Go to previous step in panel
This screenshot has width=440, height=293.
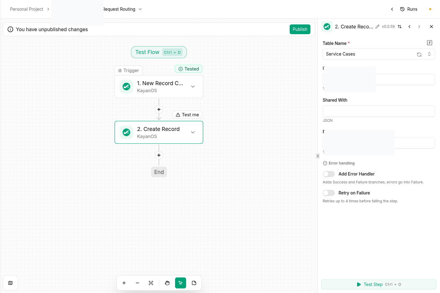pyautogui.click(x=409, y=27)
